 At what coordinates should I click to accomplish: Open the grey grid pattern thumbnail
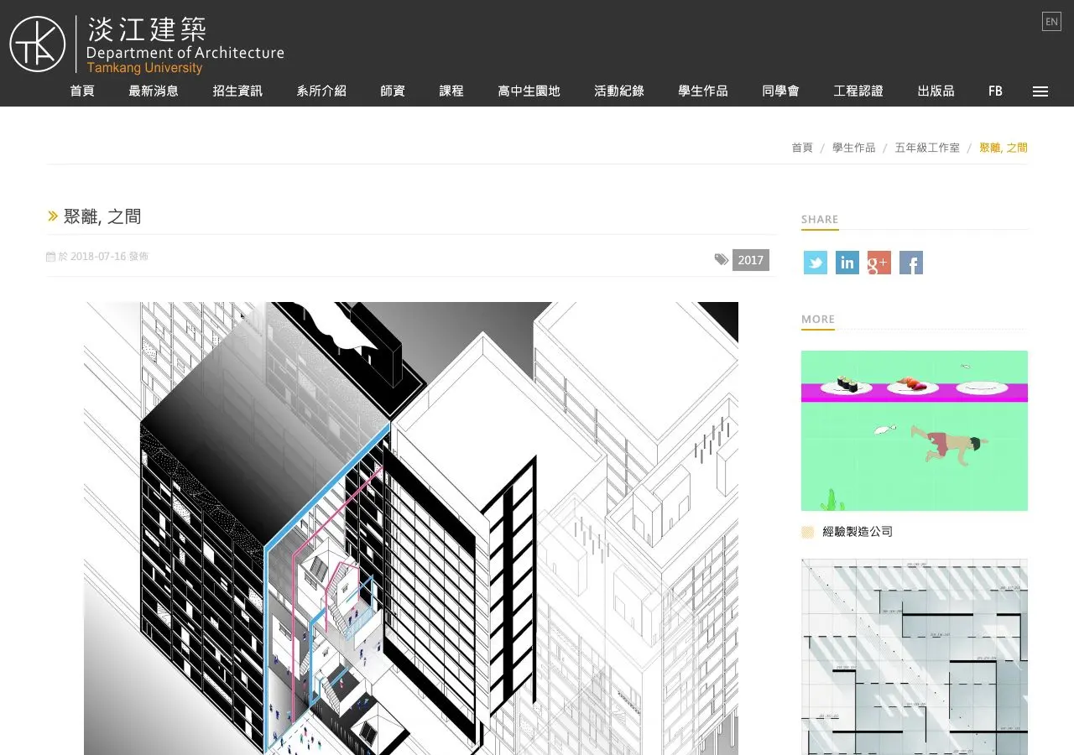pos(915,657)
